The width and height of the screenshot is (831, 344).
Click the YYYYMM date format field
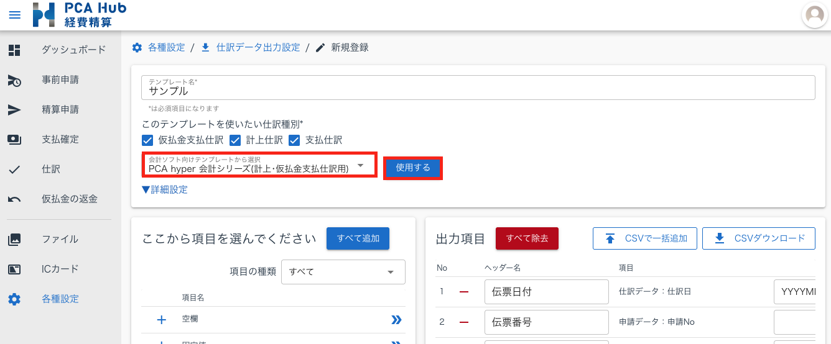click(794, 291)
